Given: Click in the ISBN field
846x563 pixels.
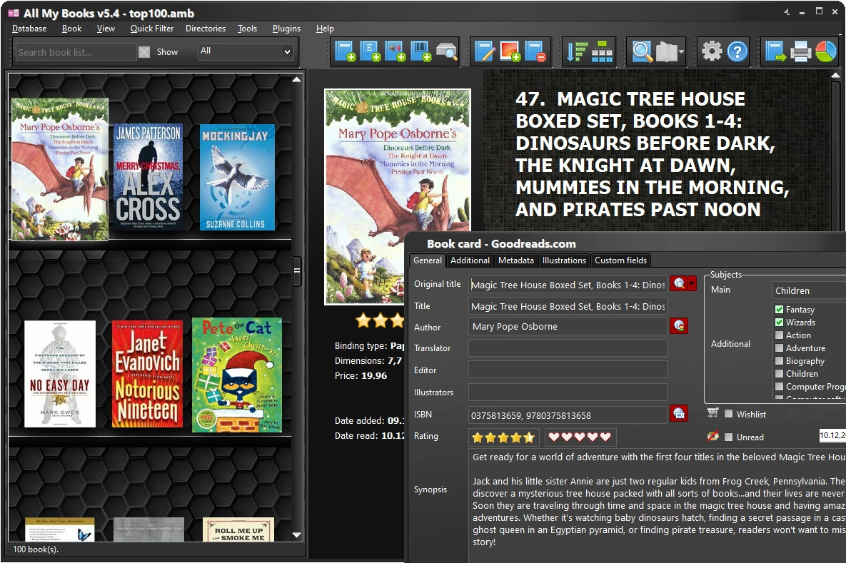Looking at the screenshot, I should click(x=568, y=415).
